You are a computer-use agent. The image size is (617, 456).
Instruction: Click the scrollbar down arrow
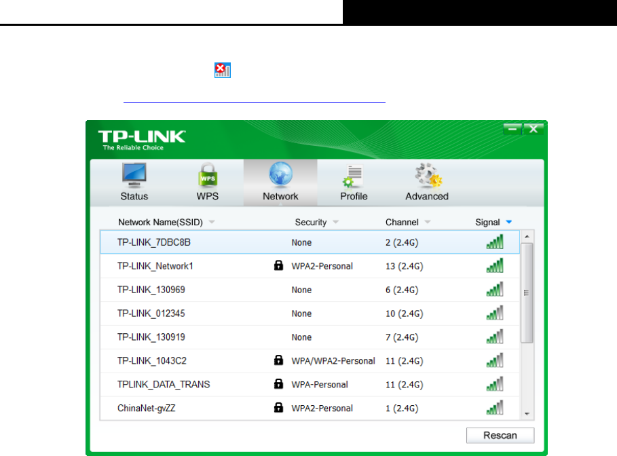(527, 414)
